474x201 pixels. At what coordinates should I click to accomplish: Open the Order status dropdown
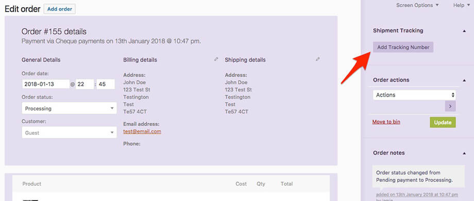[x=69, y=108]
